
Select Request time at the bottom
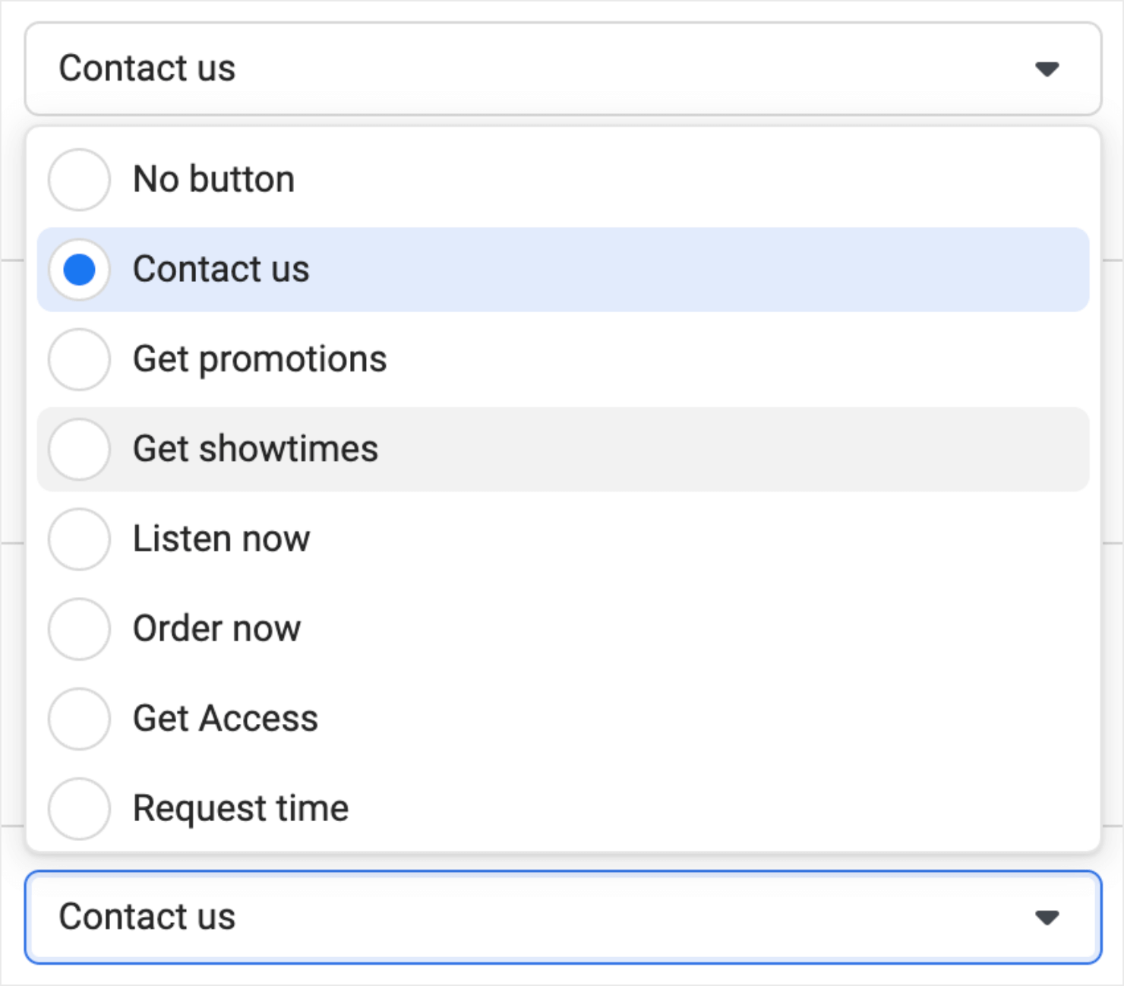pos(240,807)
